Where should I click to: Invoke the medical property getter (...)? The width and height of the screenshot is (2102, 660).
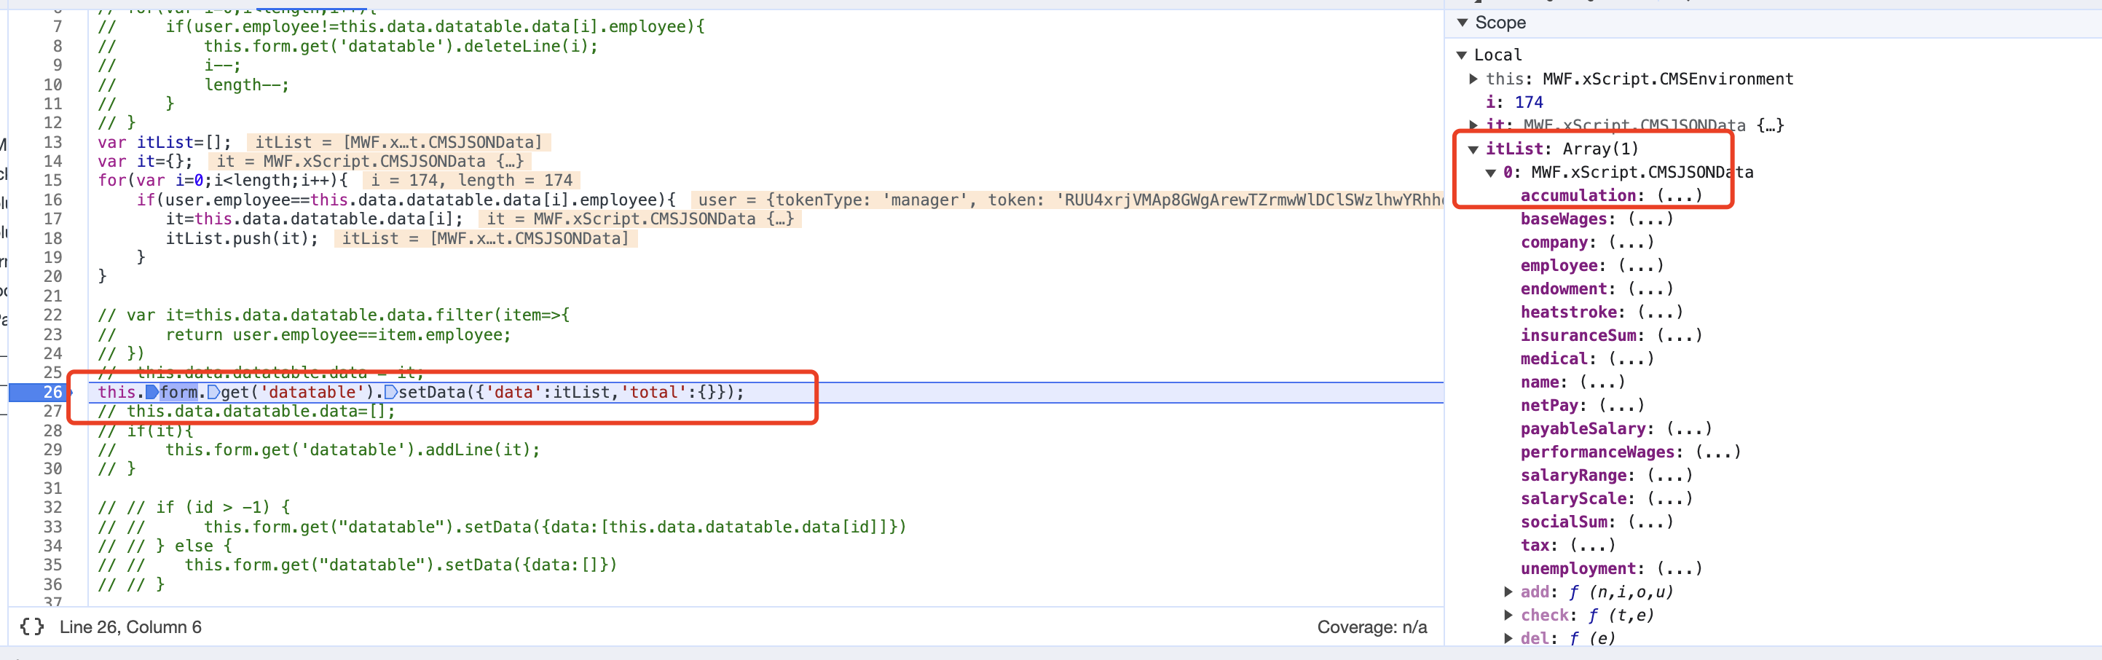pyautogui.click(x=1631, y=359)
